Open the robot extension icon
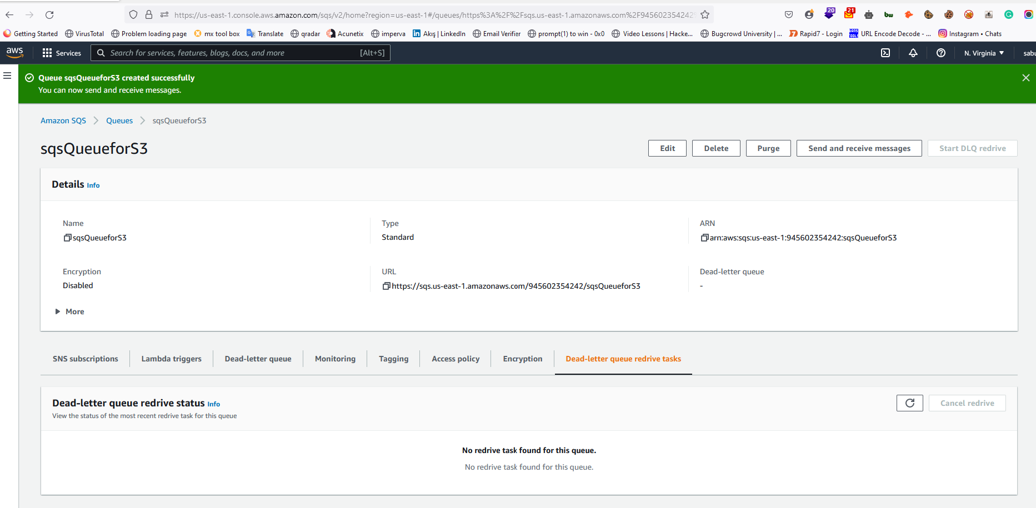Image resolution: width=1036 pixels, height=508 pixels. click(869, 15)
